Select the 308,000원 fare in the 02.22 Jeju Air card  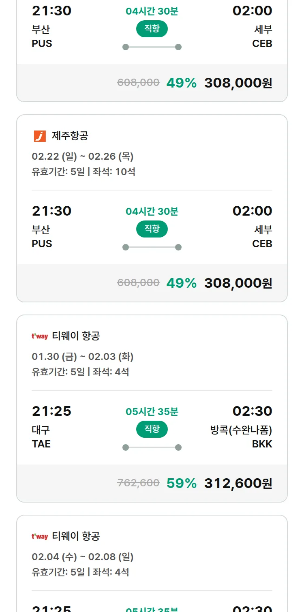(x=238, y=283)
